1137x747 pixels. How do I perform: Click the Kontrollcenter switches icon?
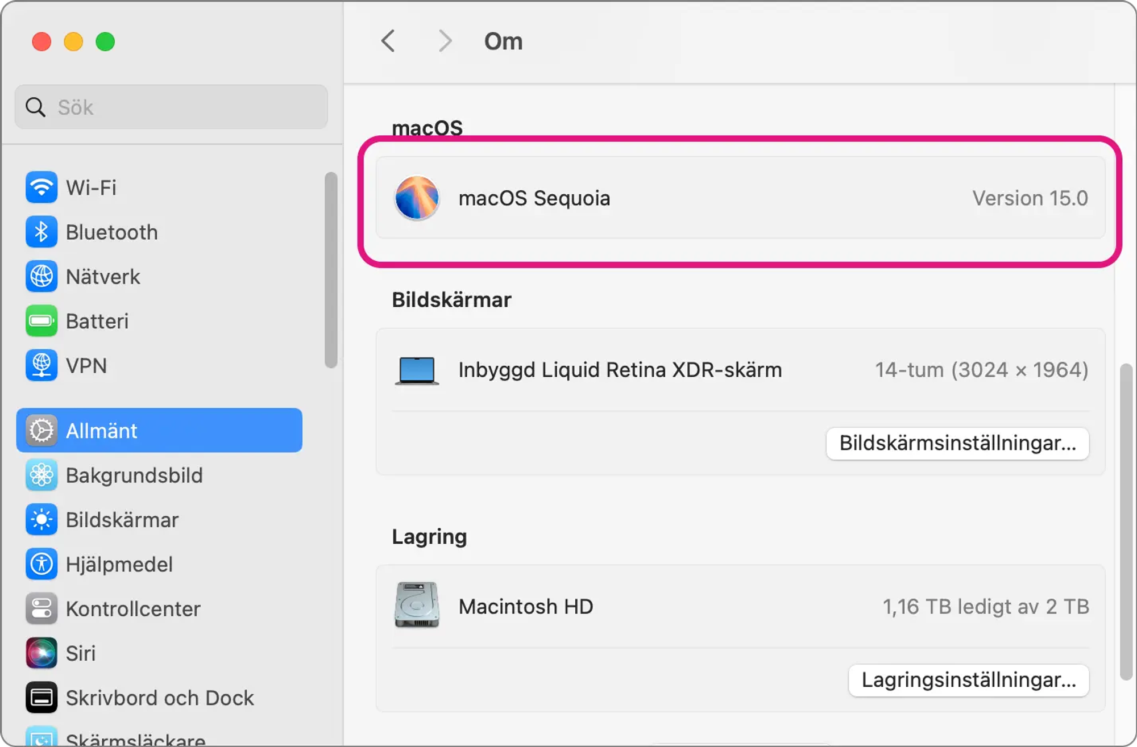pyautogui.click(x=42, y=608)
